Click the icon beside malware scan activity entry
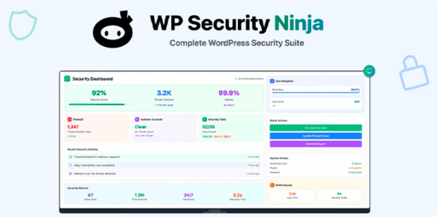 click(70, 173)
